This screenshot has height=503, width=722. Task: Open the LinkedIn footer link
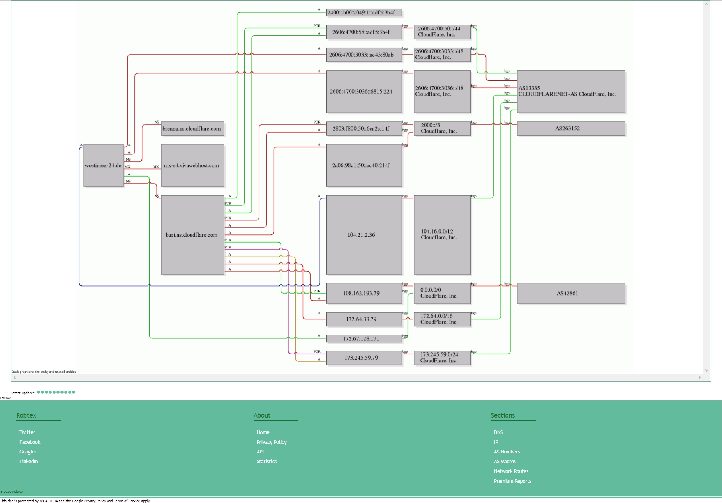click(28, 461)
